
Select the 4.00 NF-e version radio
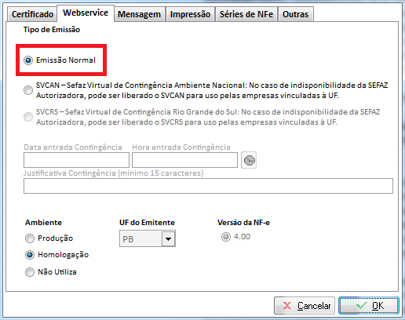coord(226,237)
